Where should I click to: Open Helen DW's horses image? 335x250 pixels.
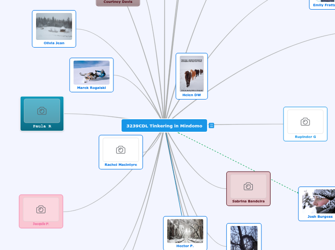191,74
